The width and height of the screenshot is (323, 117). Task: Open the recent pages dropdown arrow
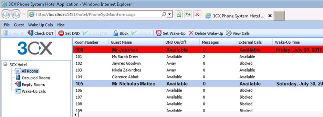tap(24, 14)
